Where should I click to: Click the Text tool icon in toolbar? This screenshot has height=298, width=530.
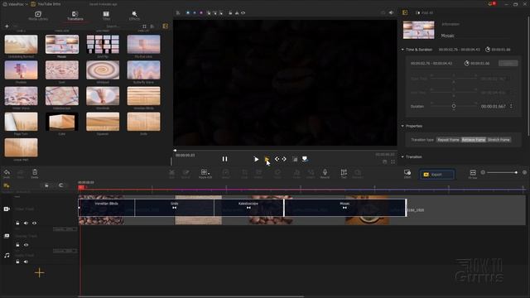pos(344,174)
